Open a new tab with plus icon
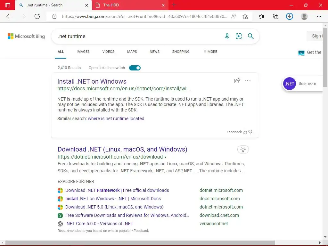Screen dimensions: 328x246 (x=174, y=5)
